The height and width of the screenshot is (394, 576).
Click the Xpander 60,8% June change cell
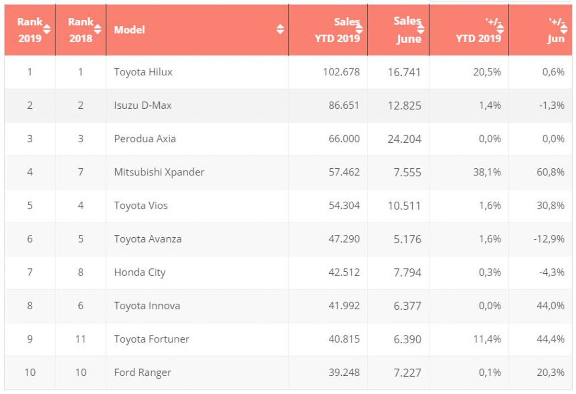(x=551, y=172)
